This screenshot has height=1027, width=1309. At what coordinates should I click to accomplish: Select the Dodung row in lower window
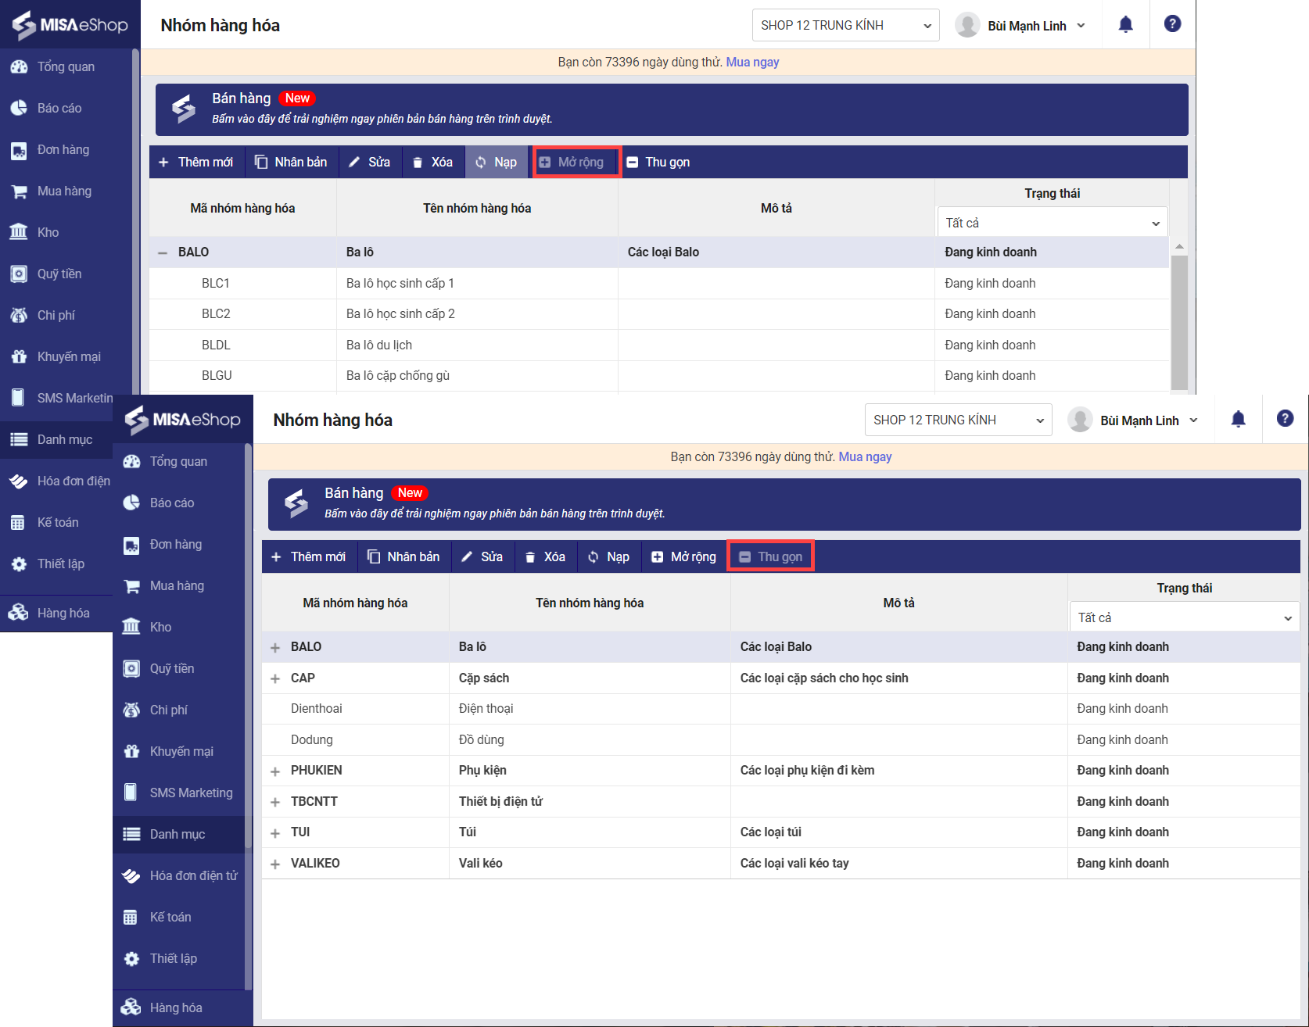point(781,739)
